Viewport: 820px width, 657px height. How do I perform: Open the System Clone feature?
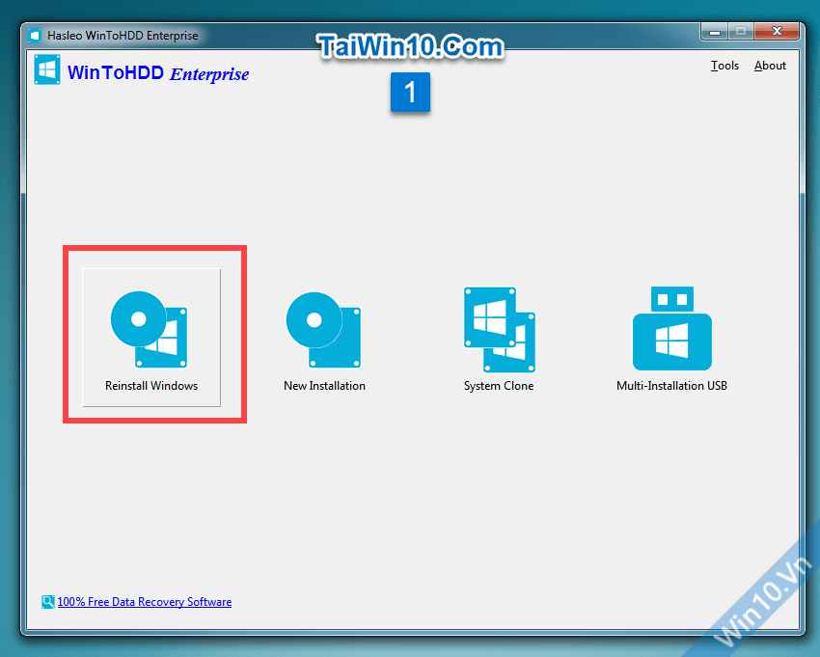click(499, 338)
